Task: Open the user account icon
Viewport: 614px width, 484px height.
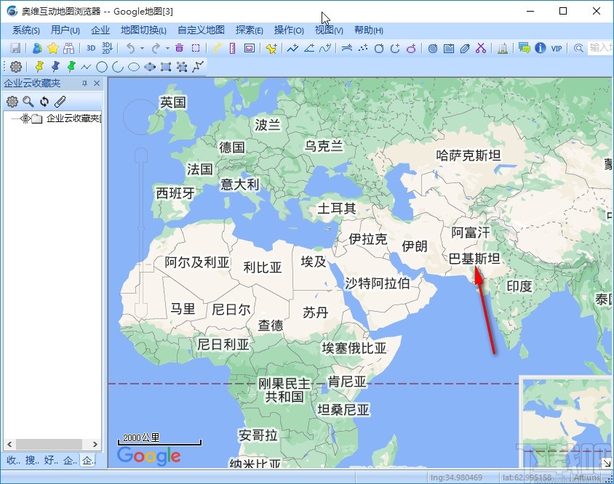Action: pos(37,48)
